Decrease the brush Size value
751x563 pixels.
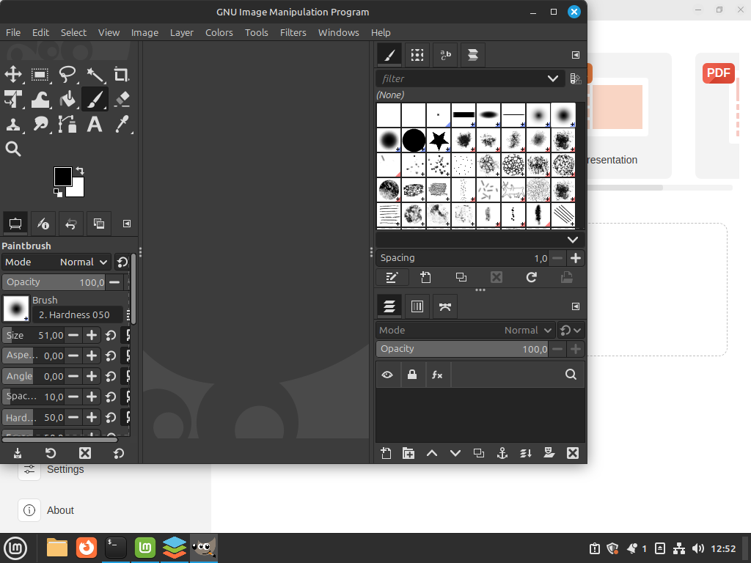(x=73, y=335)
